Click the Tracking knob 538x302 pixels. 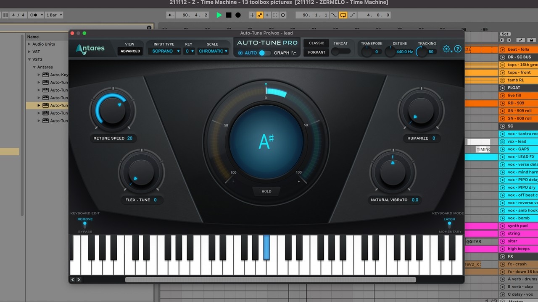[x=421, y=52]
